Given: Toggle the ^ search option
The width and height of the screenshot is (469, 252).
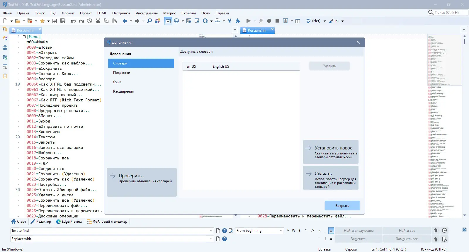Looking at the screenshot, I should [x=288, y=231].
